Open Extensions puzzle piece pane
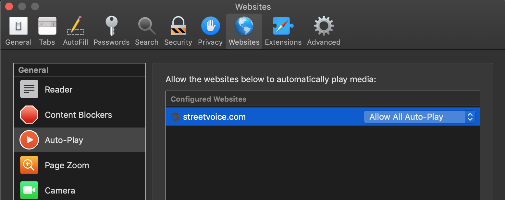 (283, 31)
